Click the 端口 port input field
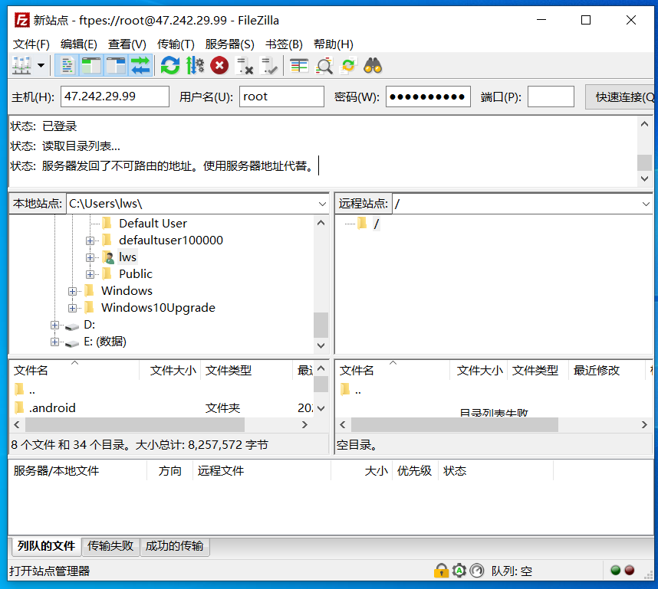The width and height of the screenshot is (658, 589). point(551,97)
